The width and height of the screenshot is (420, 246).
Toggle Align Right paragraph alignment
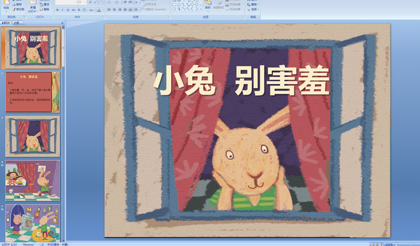120,9
